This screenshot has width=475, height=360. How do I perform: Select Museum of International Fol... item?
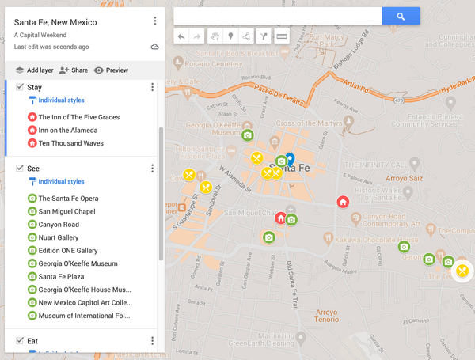click(84, 316)
